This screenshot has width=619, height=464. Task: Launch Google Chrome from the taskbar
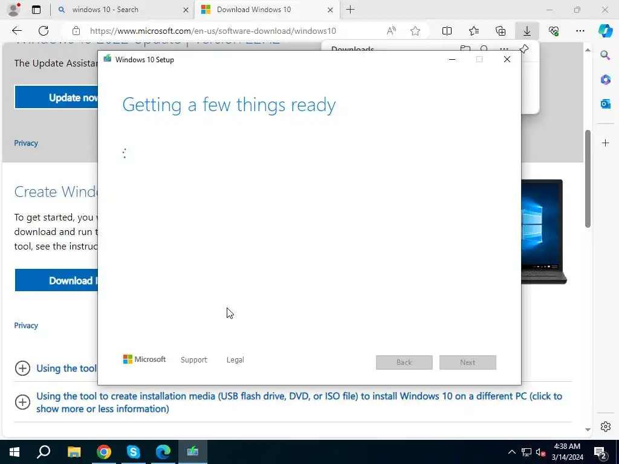103,452
